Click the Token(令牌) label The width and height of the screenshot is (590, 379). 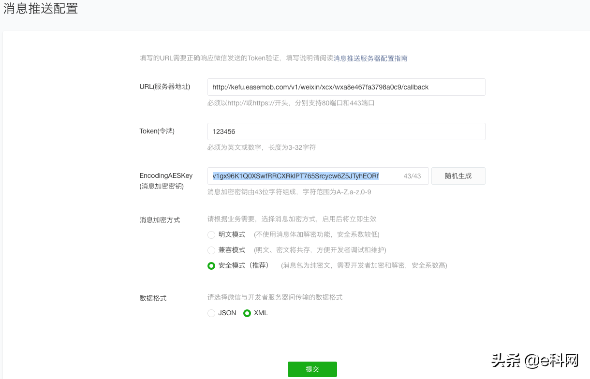click(x=157, y=131)
